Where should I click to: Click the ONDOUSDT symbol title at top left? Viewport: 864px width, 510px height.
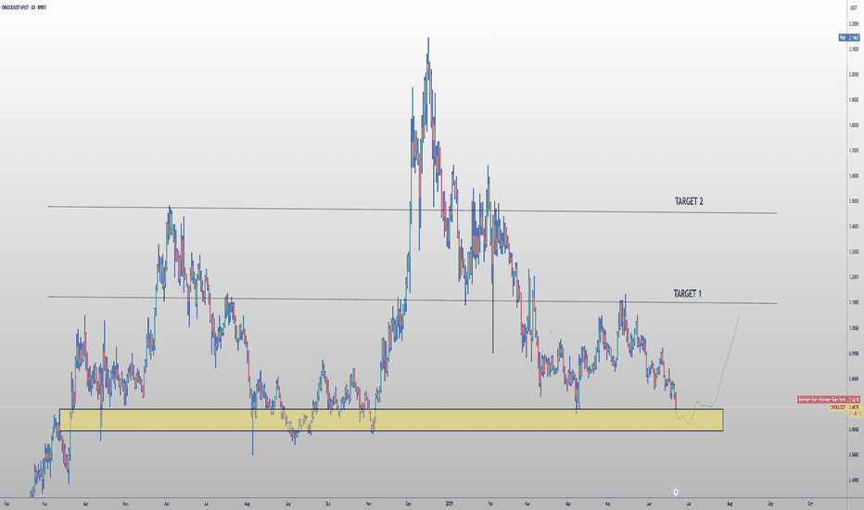[24, 7]
